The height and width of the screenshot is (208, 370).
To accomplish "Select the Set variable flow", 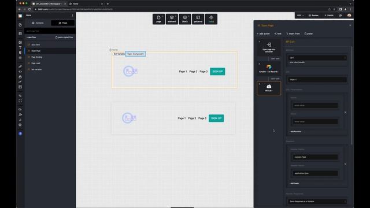I will coord(50,69).
